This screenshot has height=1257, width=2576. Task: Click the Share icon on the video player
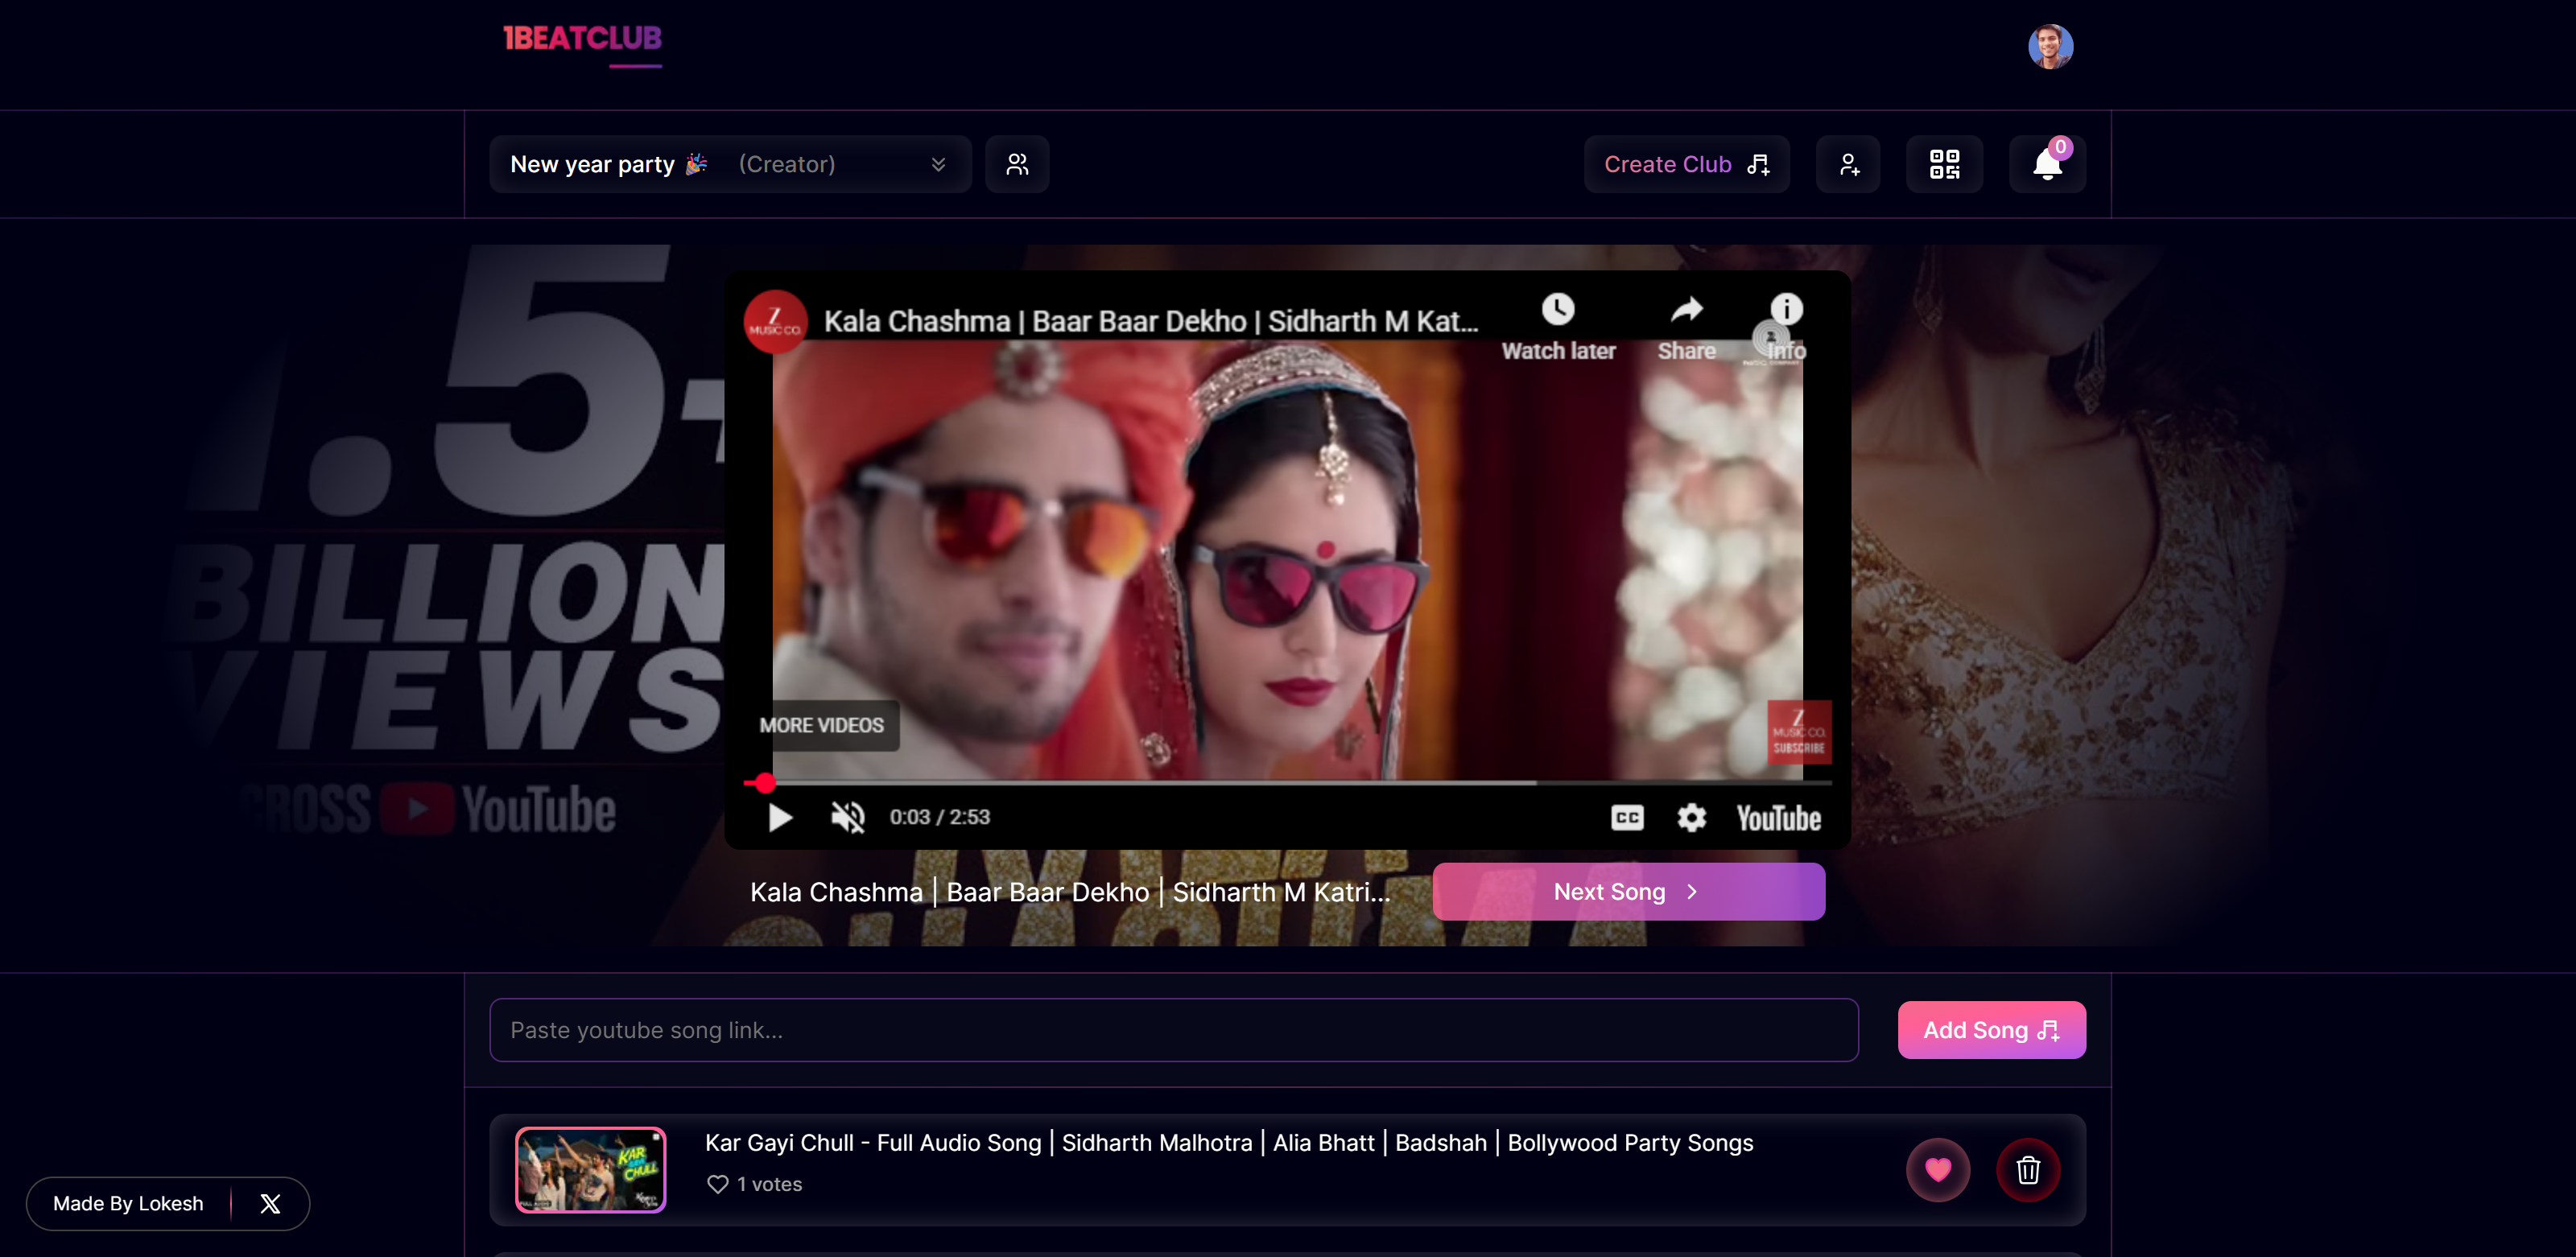pos(1686,309)
